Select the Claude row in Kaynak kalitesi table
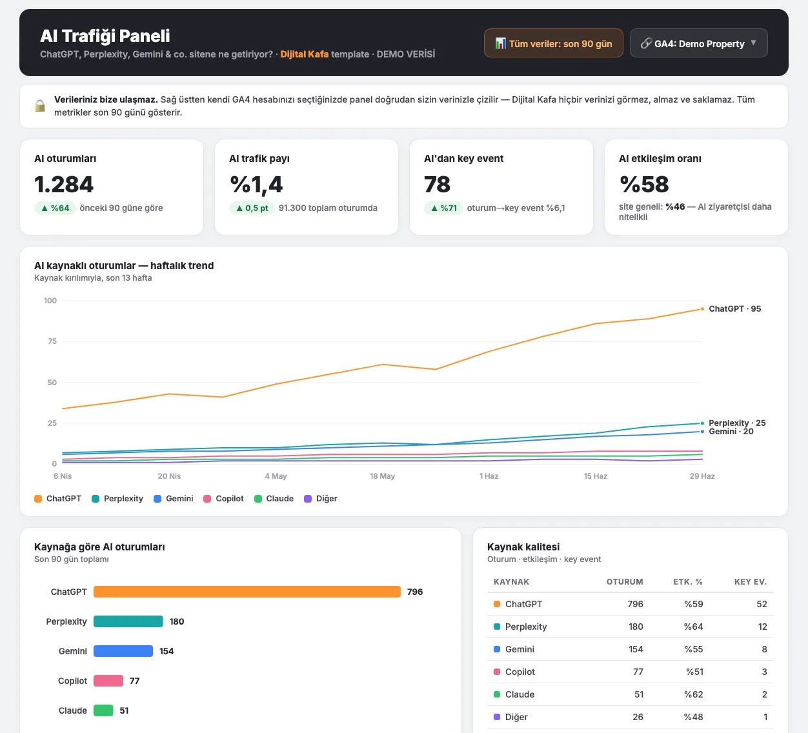This screenshot has height=733, width=808. coord(631,694)
